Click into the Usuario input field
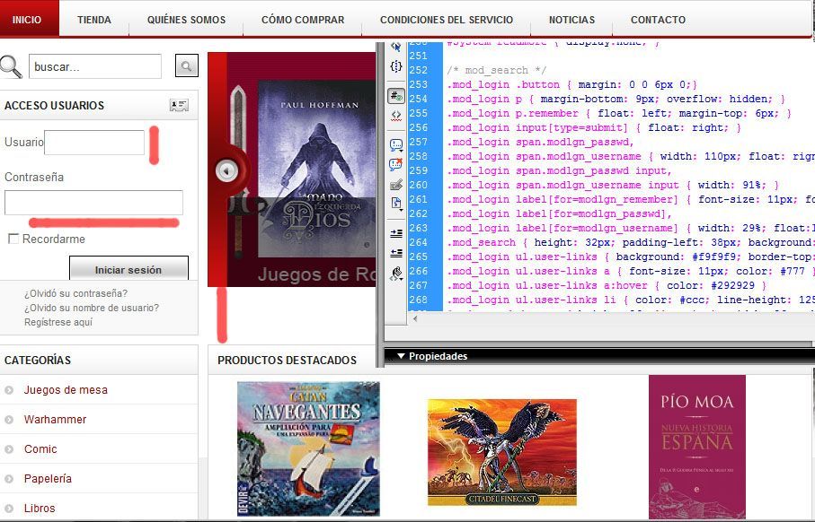 [x=94, y=143]
